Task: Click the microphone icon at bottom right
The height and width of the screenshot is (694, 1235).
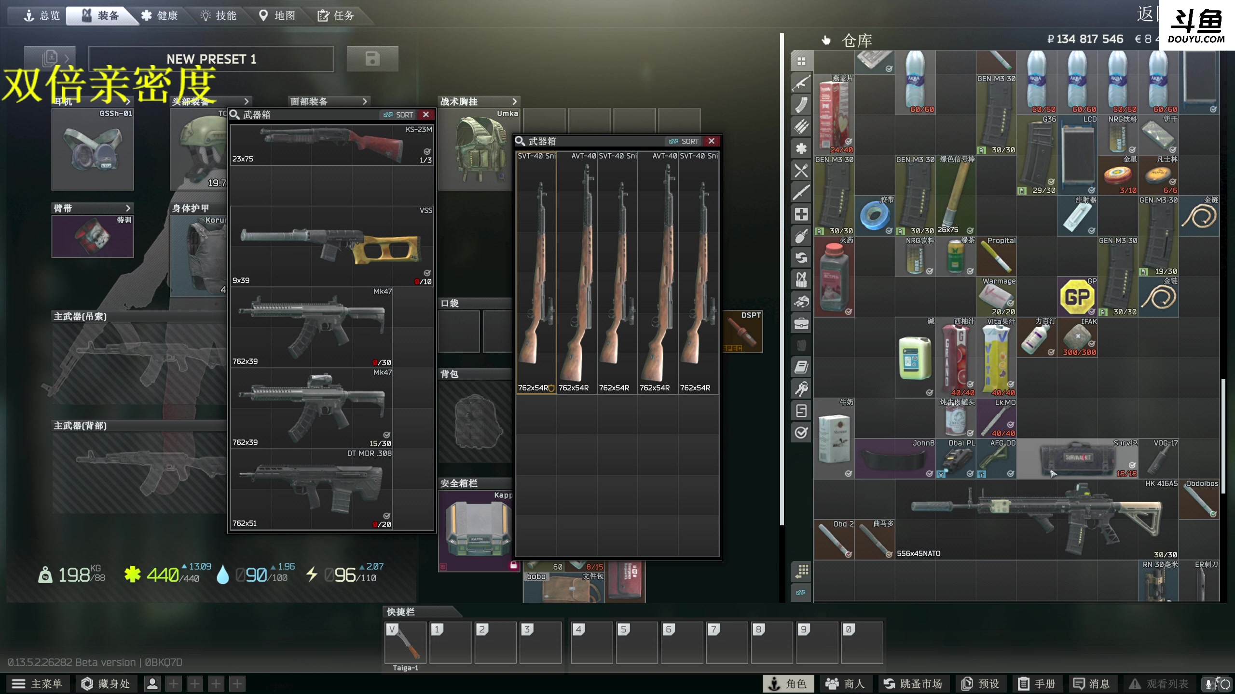Action: (1208, 683)
